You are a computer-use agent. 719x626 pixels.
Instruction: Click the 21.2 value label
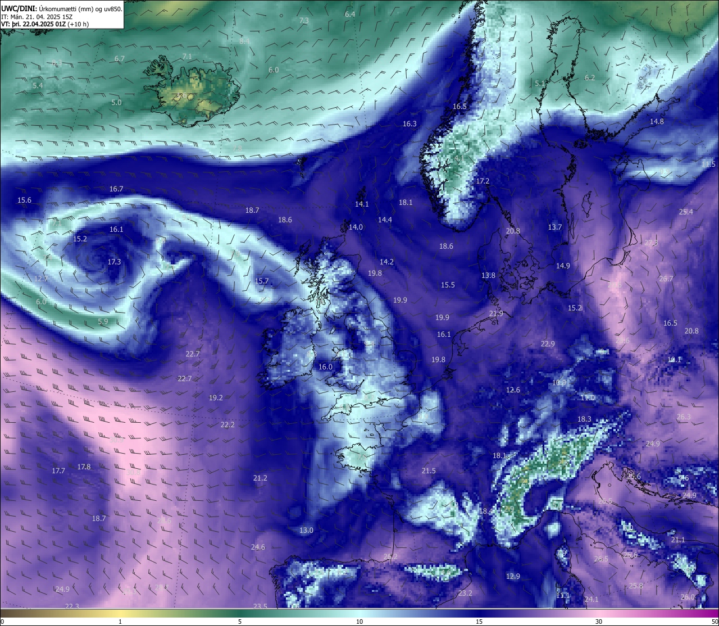[260, 478]
